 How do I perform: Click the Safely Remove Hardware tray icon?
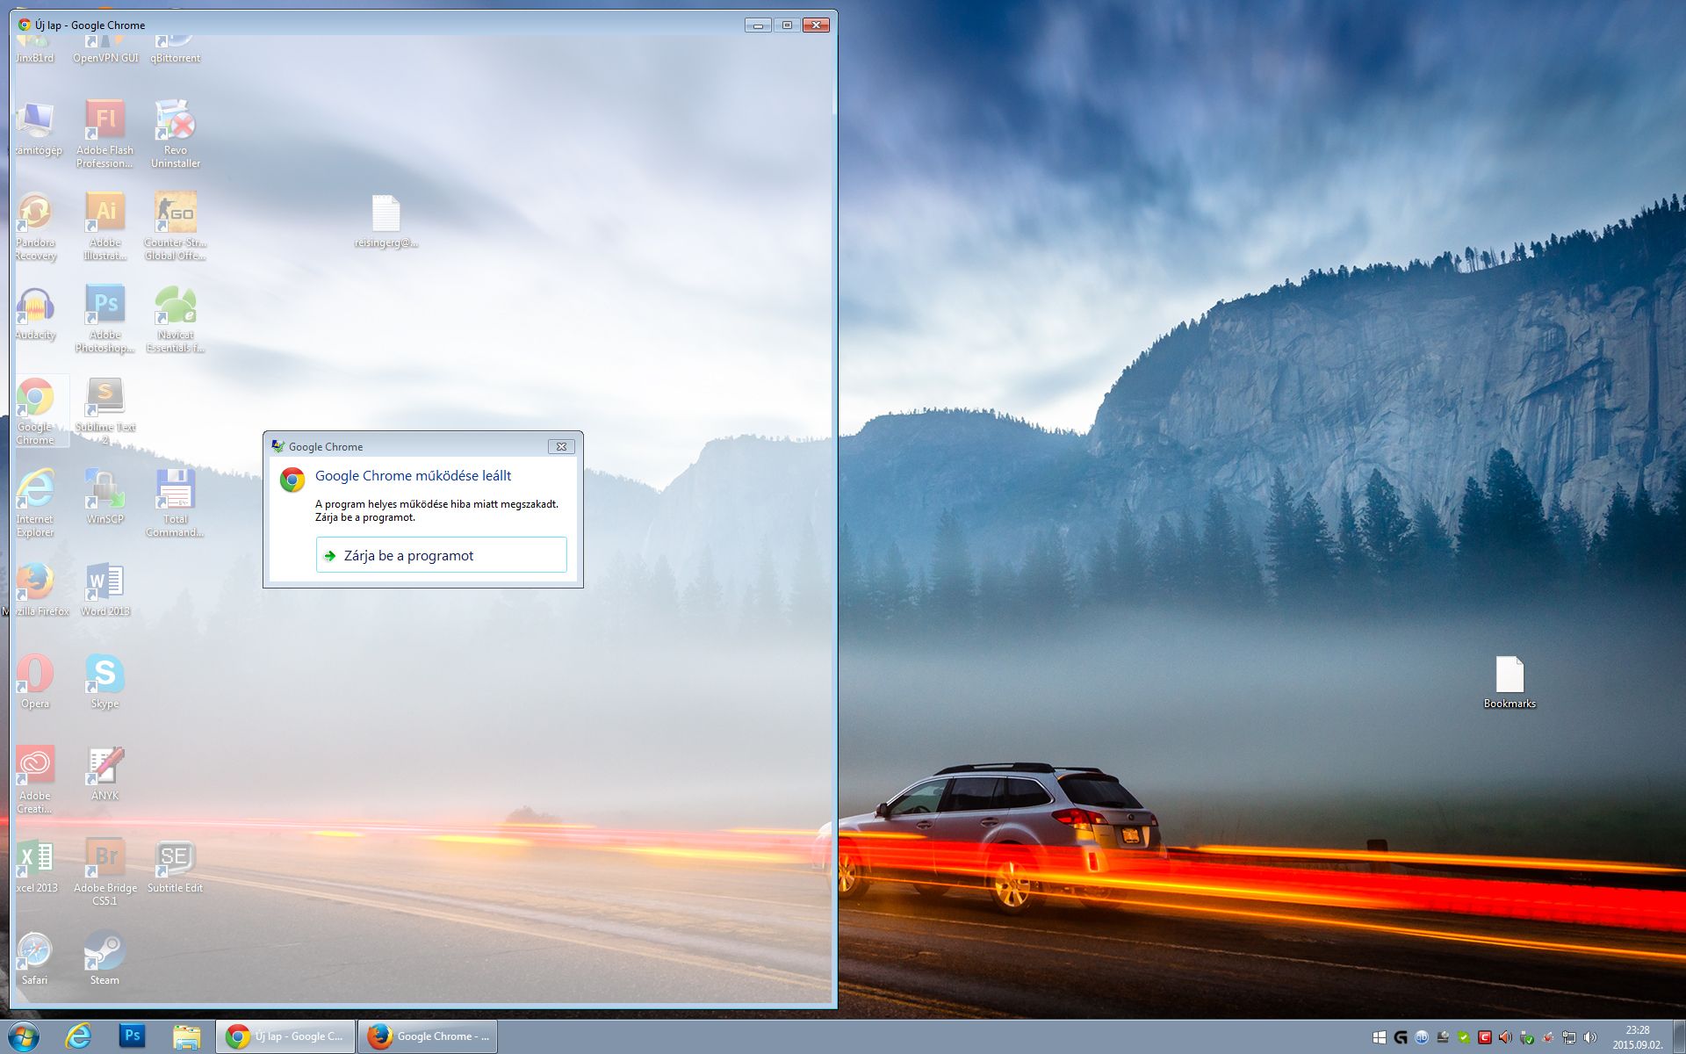[x=1526, y=1037]
